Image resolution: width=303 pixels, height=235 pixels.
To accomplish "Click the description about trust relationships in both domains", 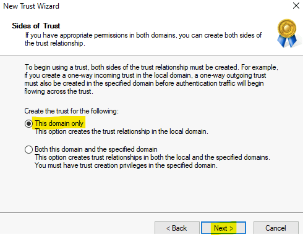I will click(152, 157).
